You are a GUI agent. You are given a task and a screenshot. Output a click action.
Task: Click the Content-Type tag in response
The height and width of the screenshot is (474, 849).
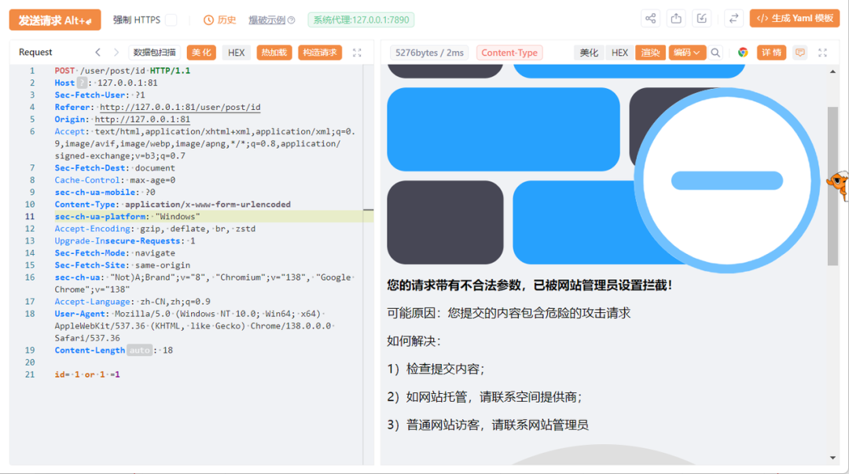[509, 53]
